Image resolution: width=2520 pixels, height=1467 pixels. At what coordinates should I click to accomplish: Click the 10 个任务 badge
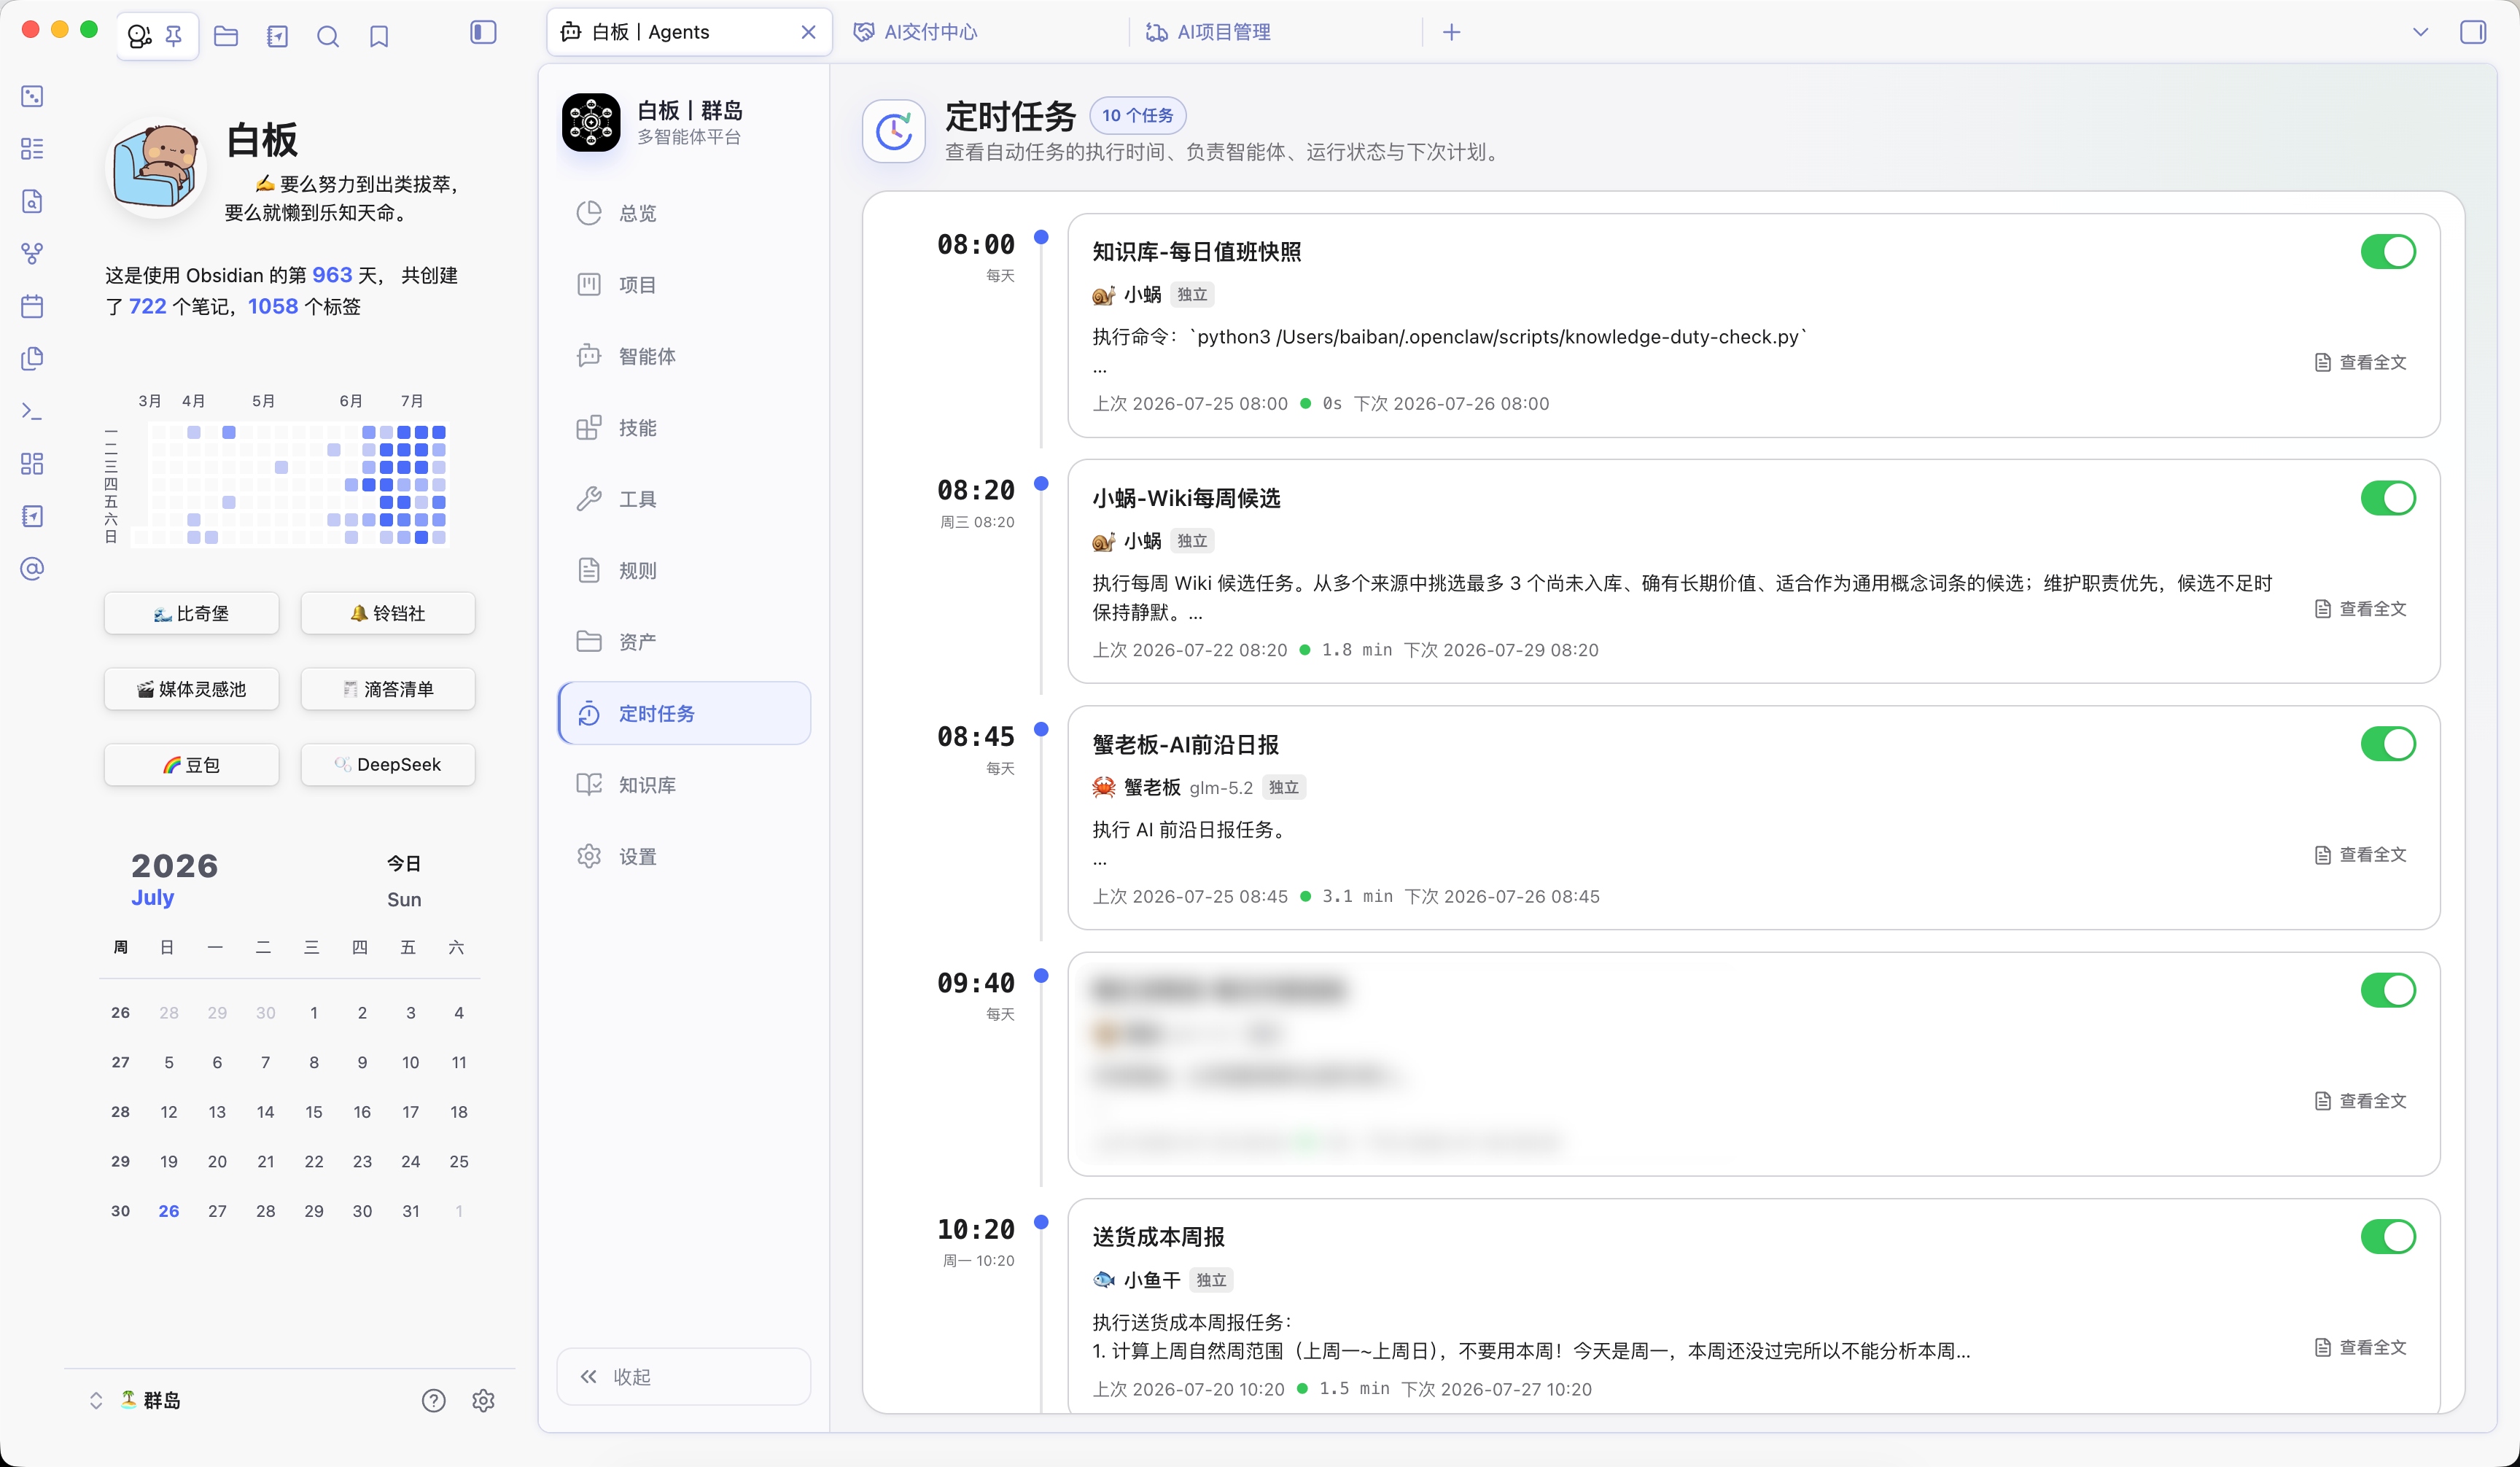[1137, 115]
